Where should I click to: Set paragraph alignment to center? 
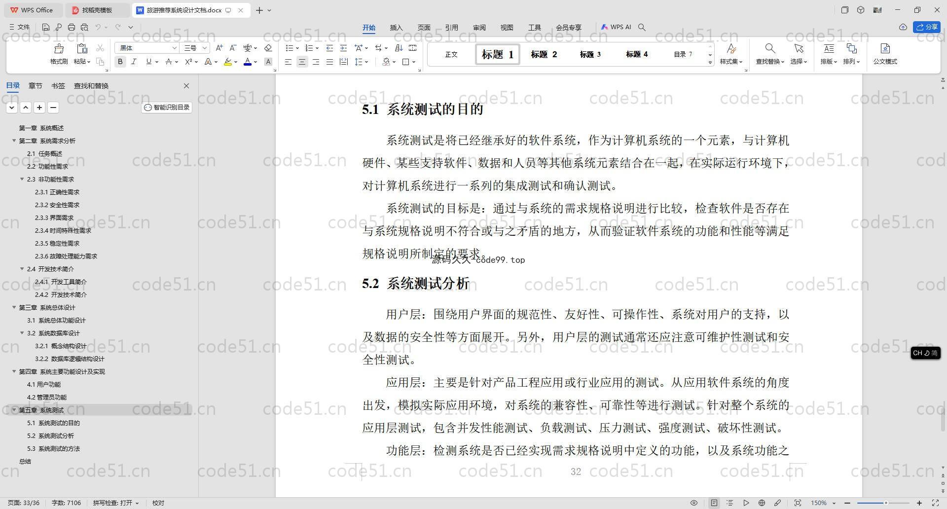point(302,62)
